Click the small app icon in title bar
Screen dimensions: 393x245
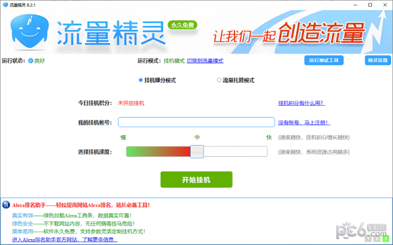pyautogui.click(x=5, y=5)
